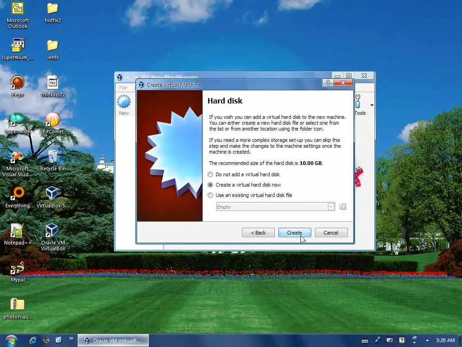The image size is (462, 347).
Task: Launch Internet Explorer from quick launch
Action: pyautogui.click(x=32, y=341)
